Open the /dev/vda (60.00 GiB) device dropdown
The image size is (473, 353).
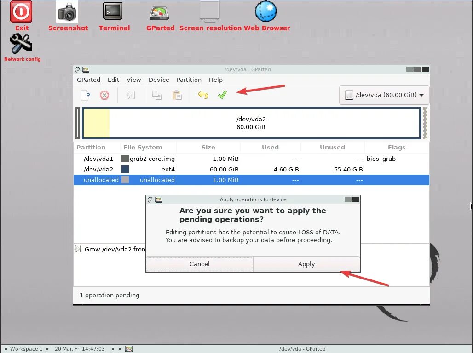pyautogui.click(x=384, y=95)
